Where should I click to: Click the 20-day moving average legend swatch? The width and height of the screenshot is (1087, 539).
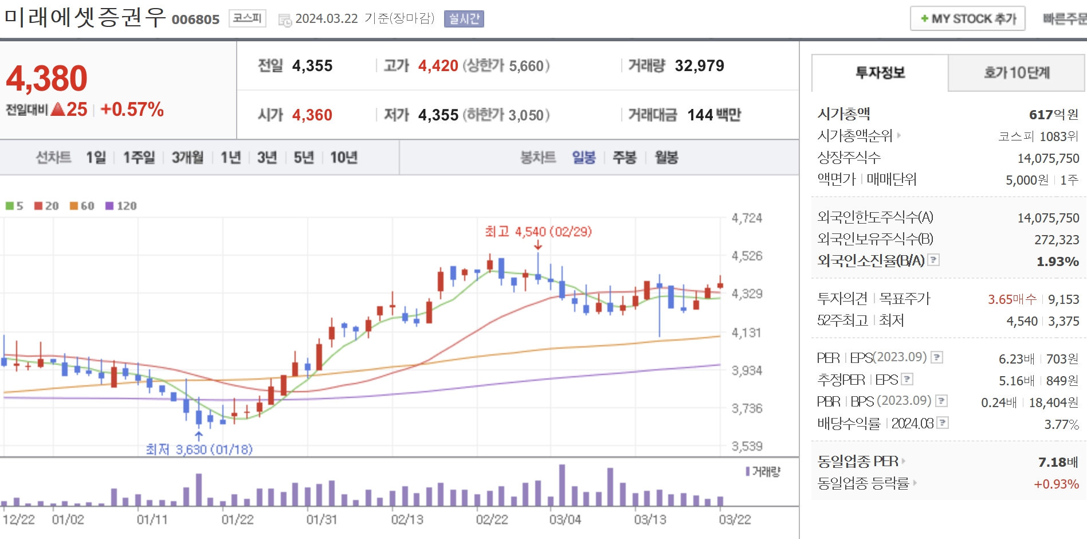click(x=38, y=206)
